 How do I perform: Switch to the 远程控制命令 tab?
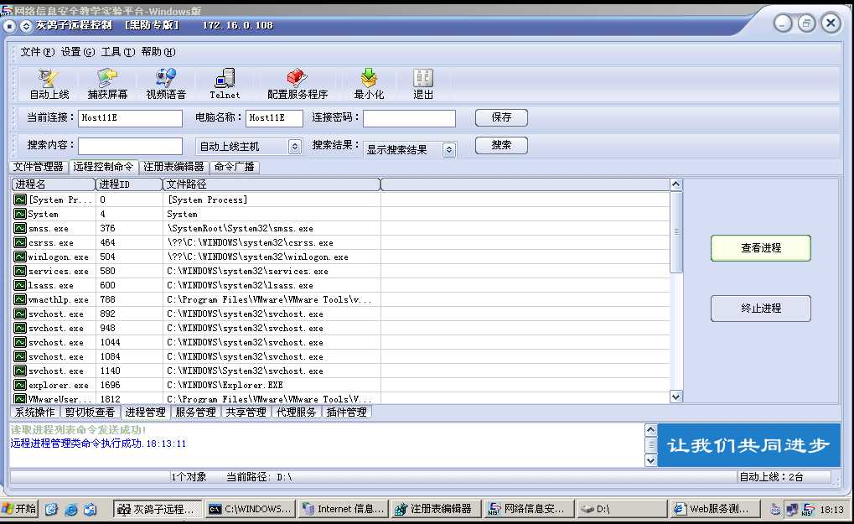(x=103, y=167)
